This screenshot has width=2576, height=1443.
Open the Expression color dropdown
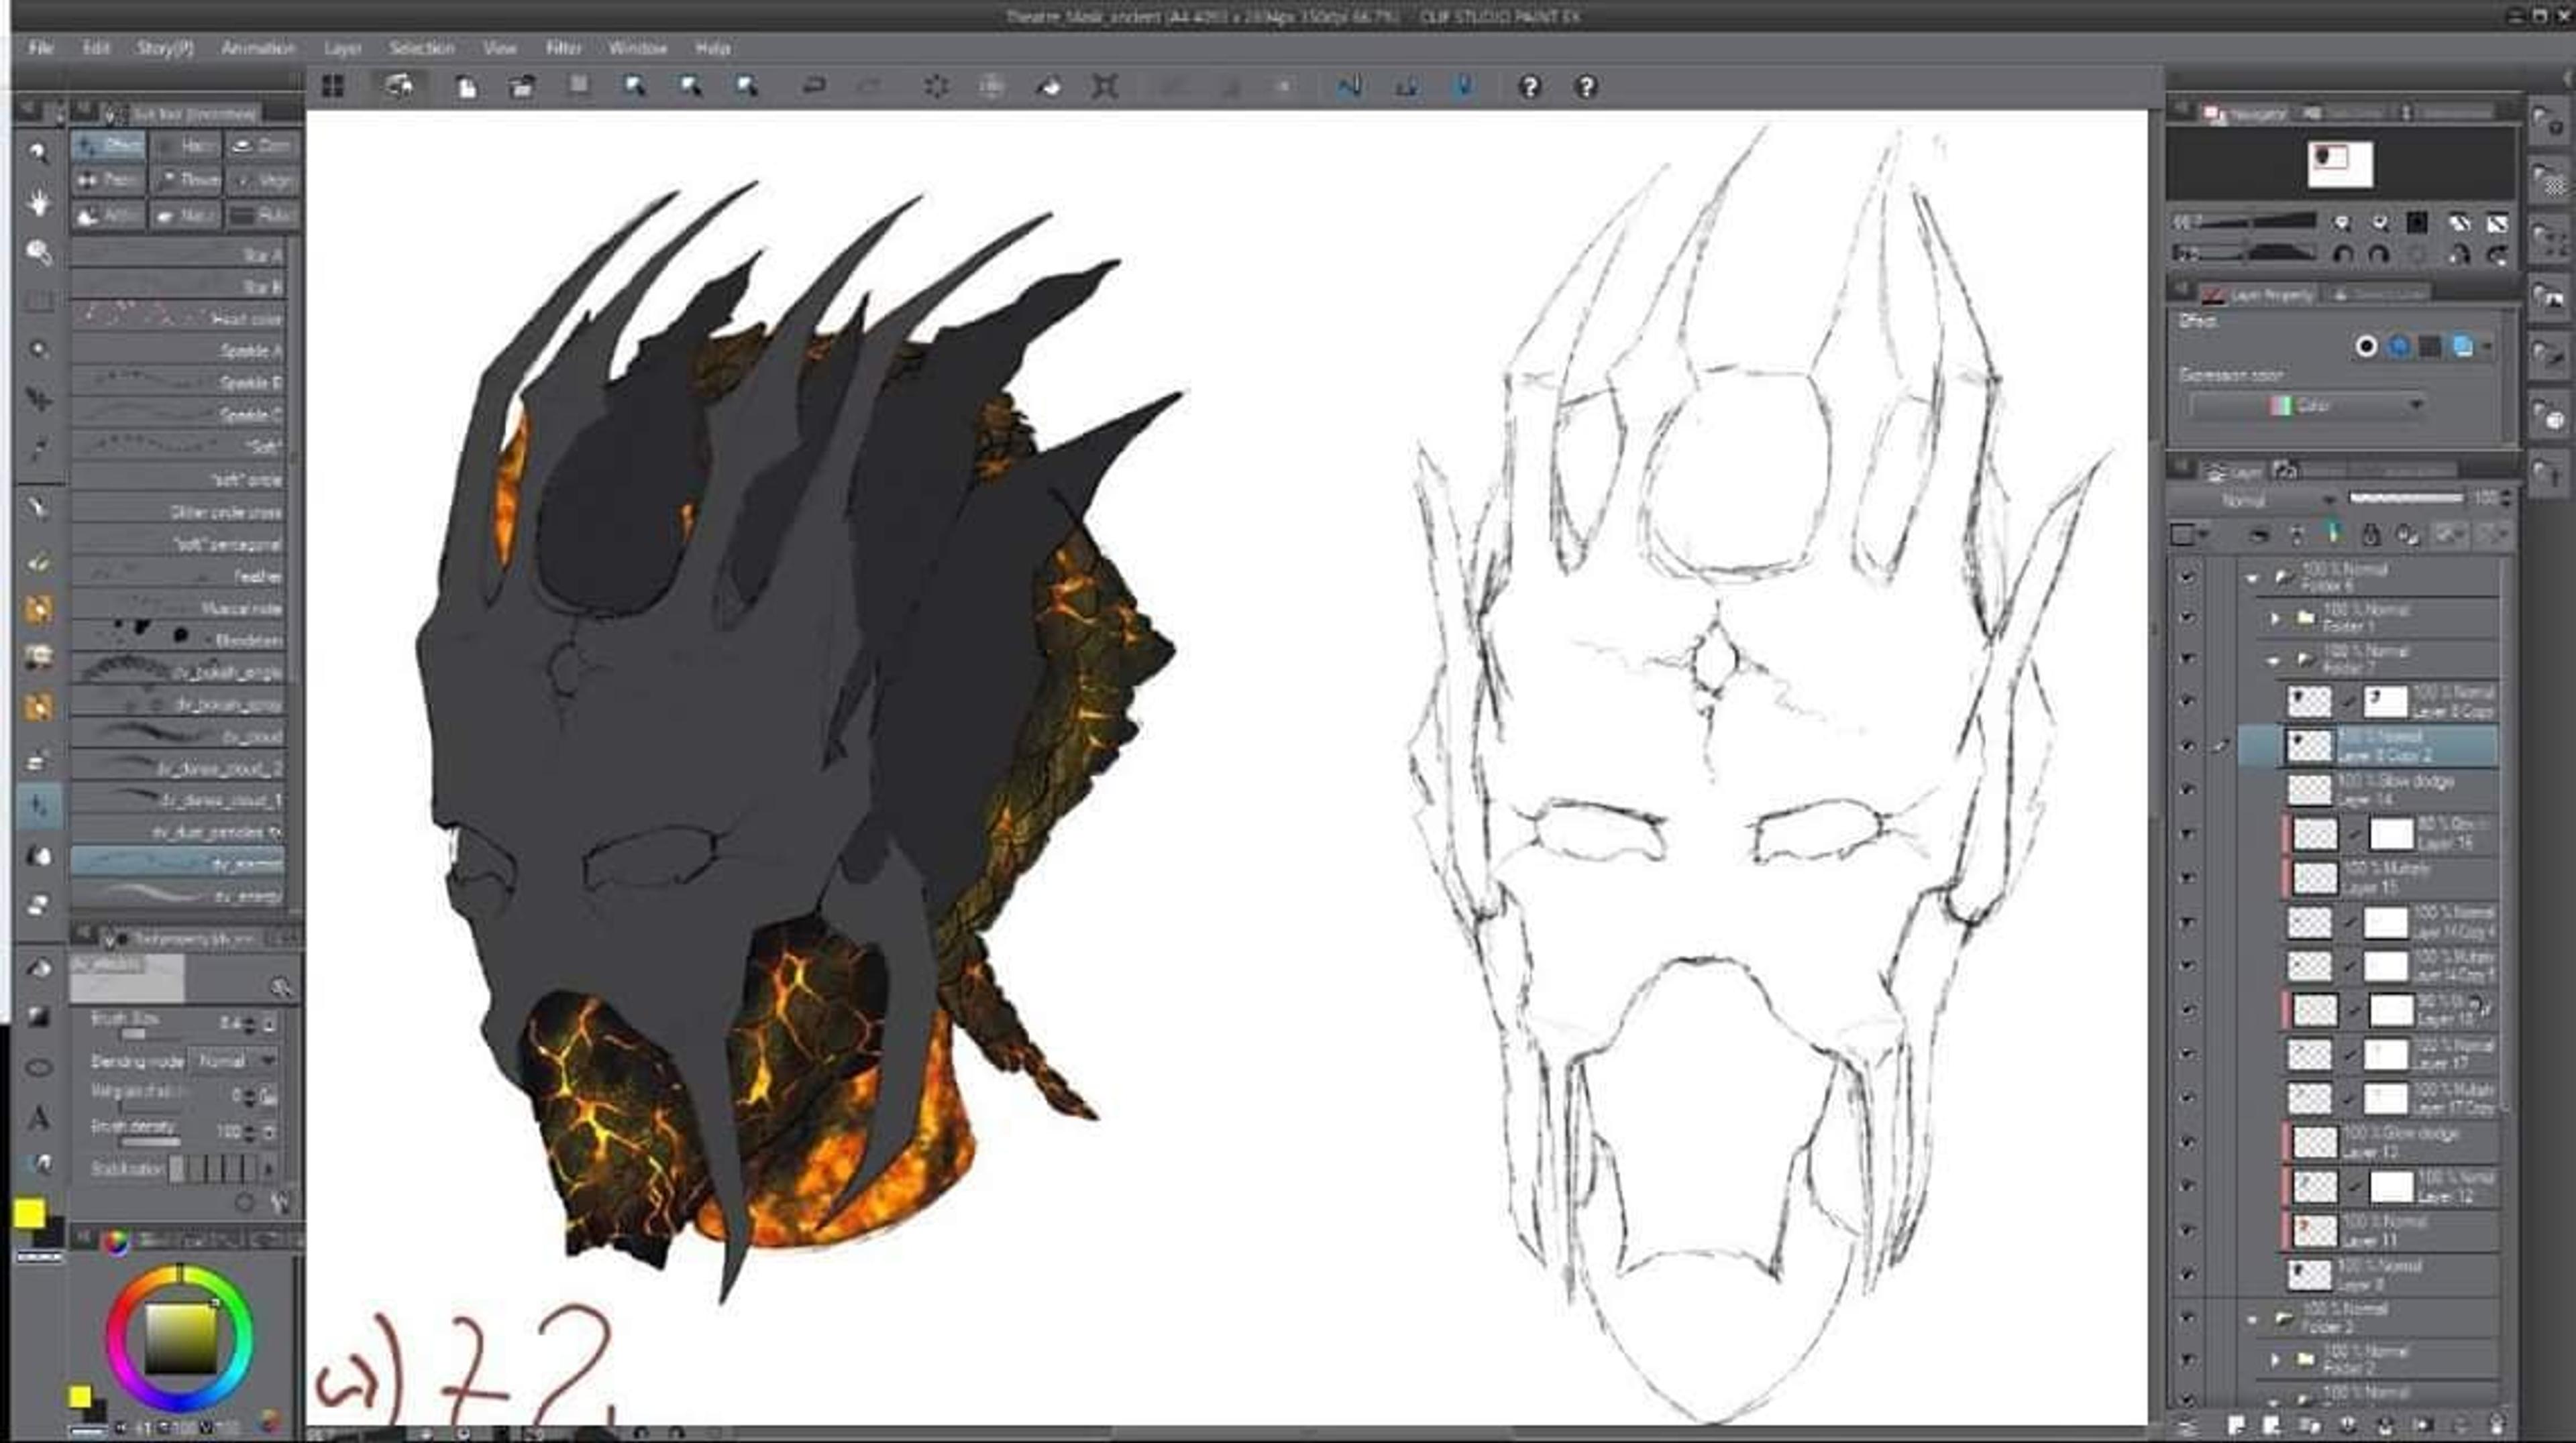click(x=2306, y=406)
